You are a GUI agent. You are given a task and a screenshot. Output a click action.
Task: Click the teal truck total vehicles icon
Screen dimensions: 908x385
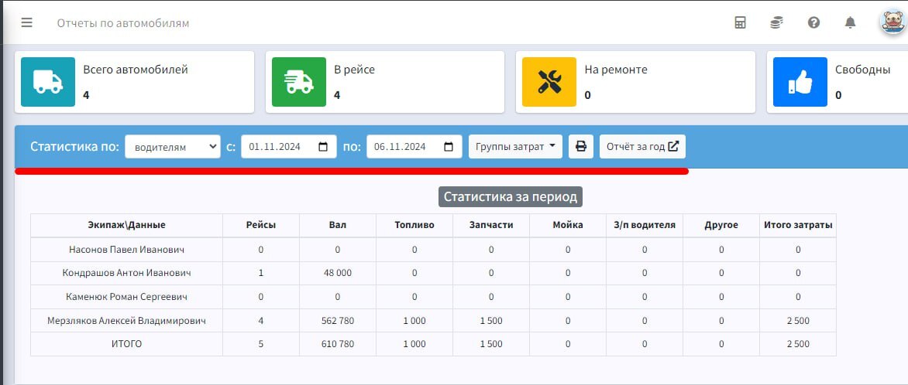click(48, 82)
